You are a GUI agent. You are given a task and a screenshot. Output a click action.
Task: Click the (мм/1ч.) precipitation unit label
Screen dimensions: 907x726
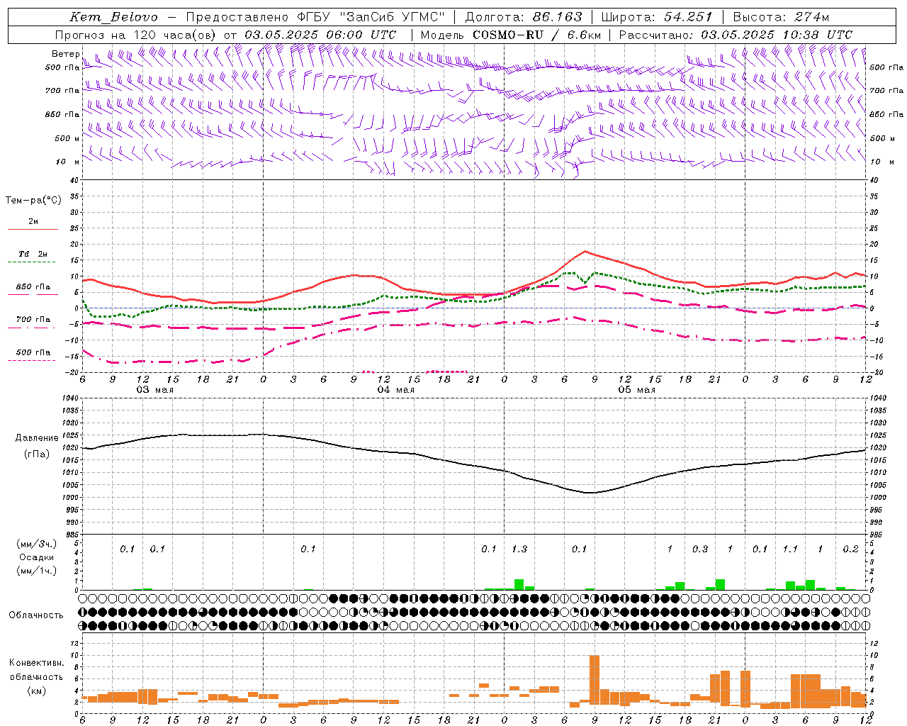tap(37, 571)
